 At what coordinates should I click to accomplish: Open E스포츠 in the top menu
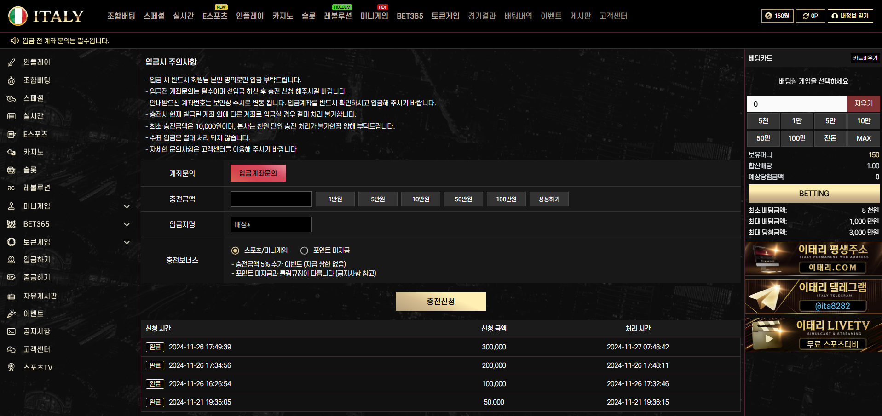[x=215, y=16]
